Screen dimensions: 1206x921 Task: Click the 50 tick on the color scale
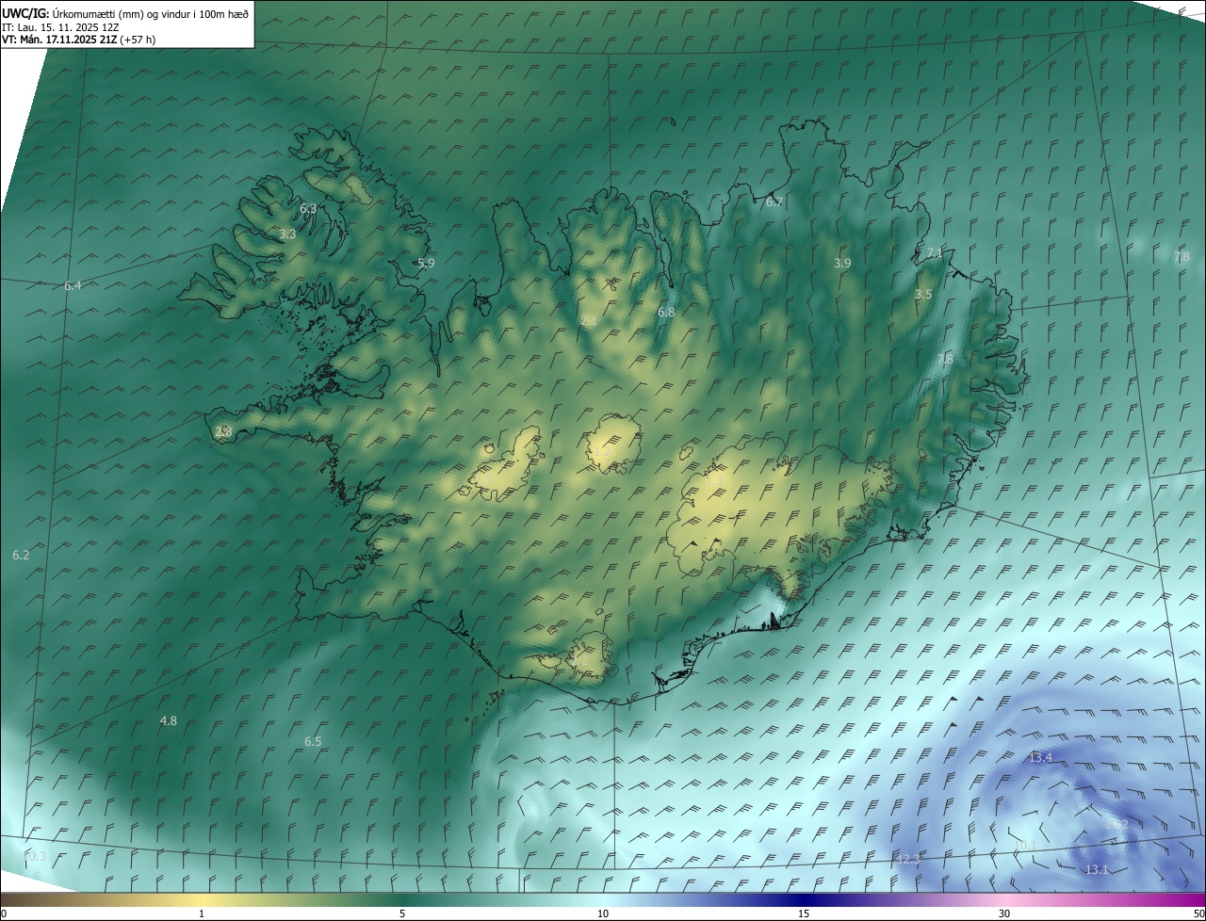coord(1198,913)
